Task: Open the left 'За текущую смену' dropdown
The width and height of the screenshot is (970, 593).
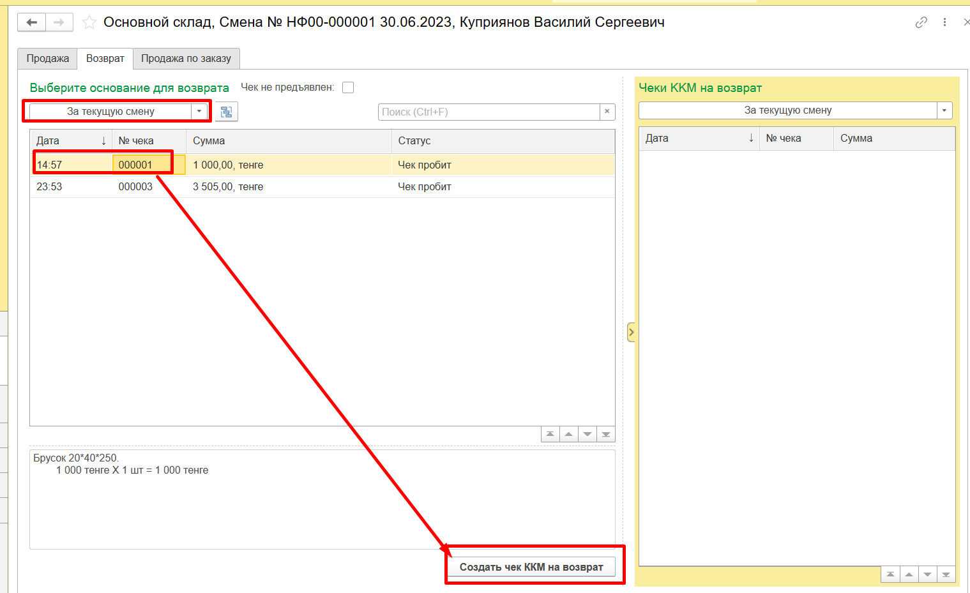Action: pos(199,112)
